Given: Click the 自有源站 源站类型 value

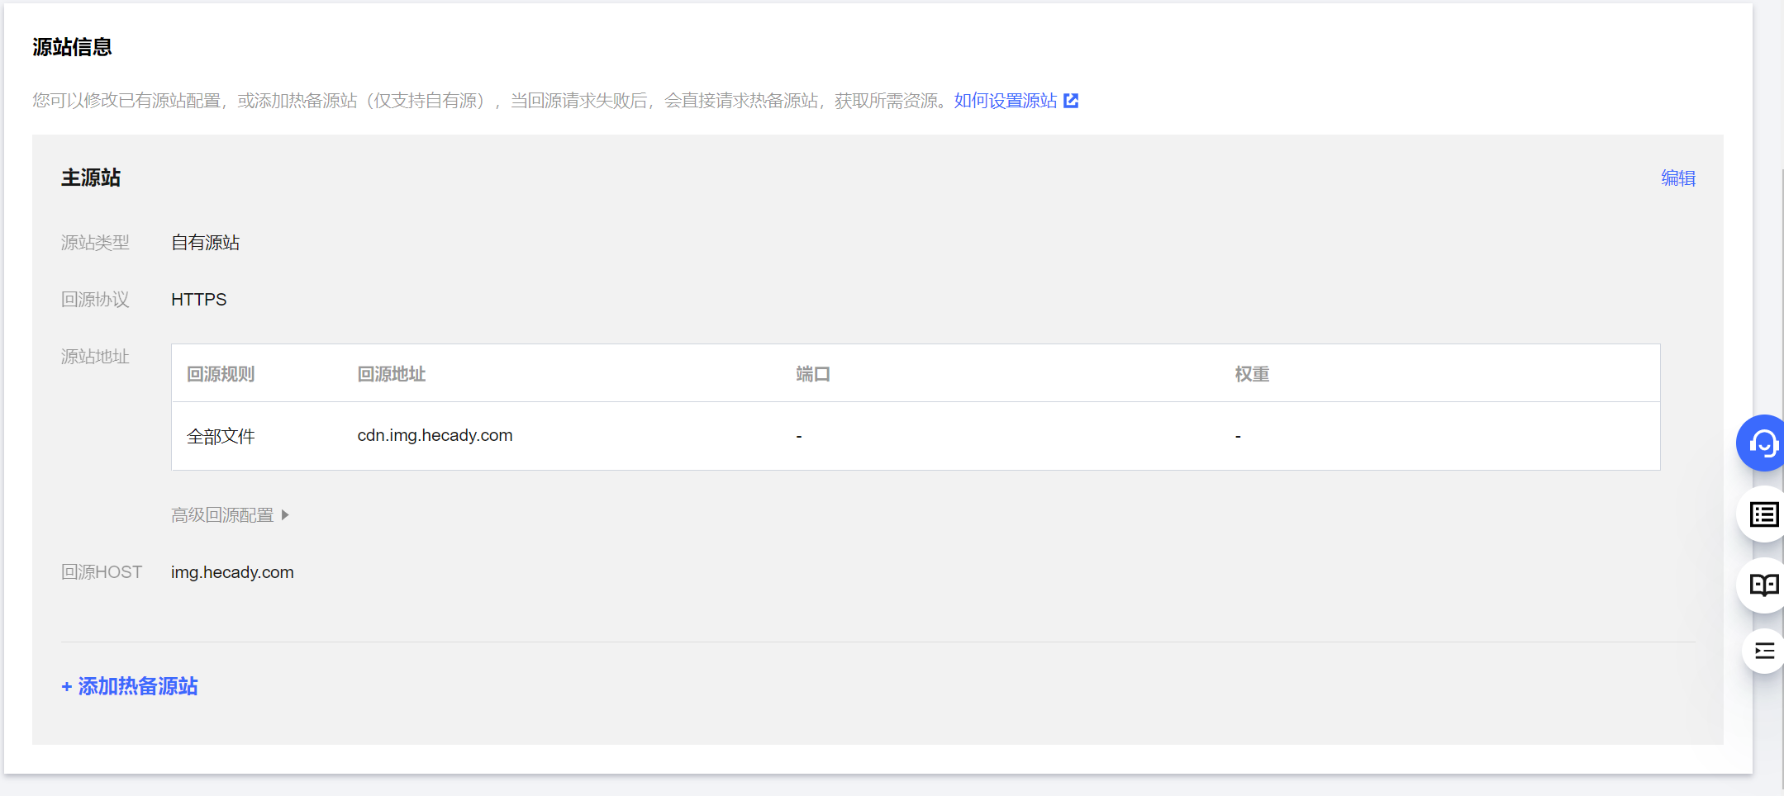Looking at the screenshot, I should point(205,243).
